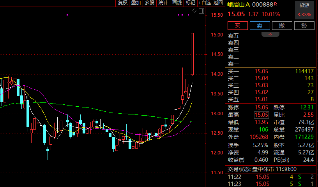Open the 叠加 overlay option
Screen dimensions: 318x187
click(136, 3)
